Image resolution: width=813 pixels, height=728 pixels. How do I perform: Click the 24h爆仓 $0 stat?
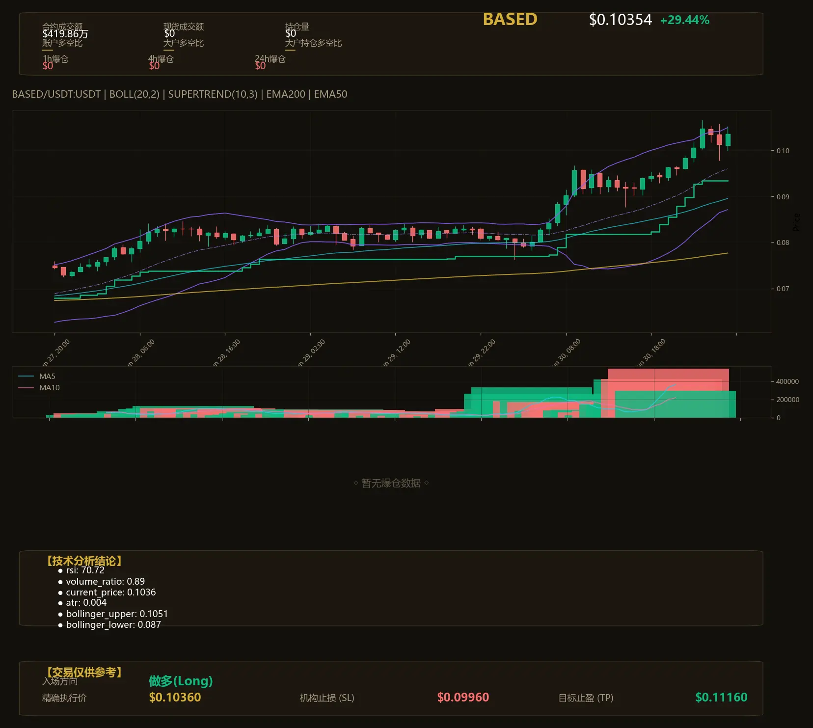coord(270,62)
